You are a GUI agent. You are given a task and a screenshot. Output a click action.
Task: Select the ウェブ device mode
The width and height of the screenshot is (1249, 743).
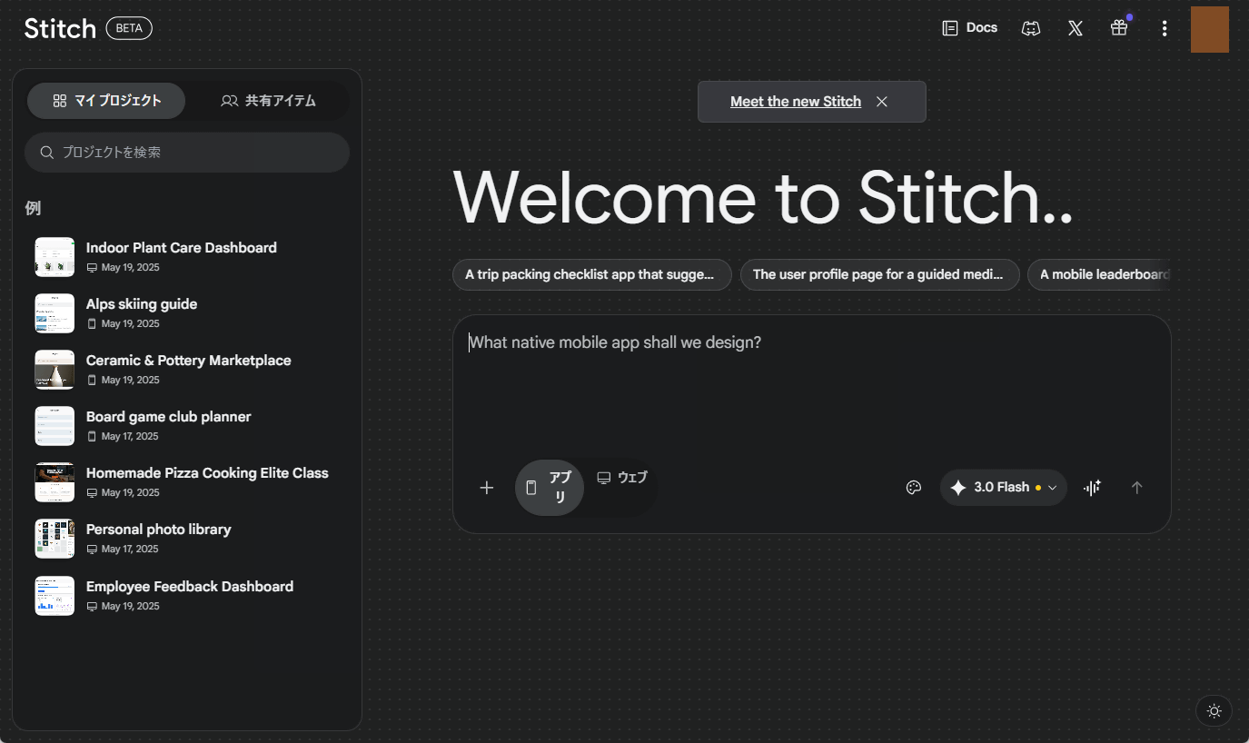622,478
